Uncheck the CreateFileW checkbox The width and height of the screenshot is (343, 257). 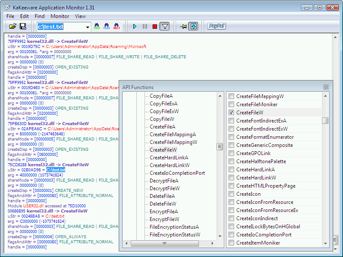(x=231, y=112)
